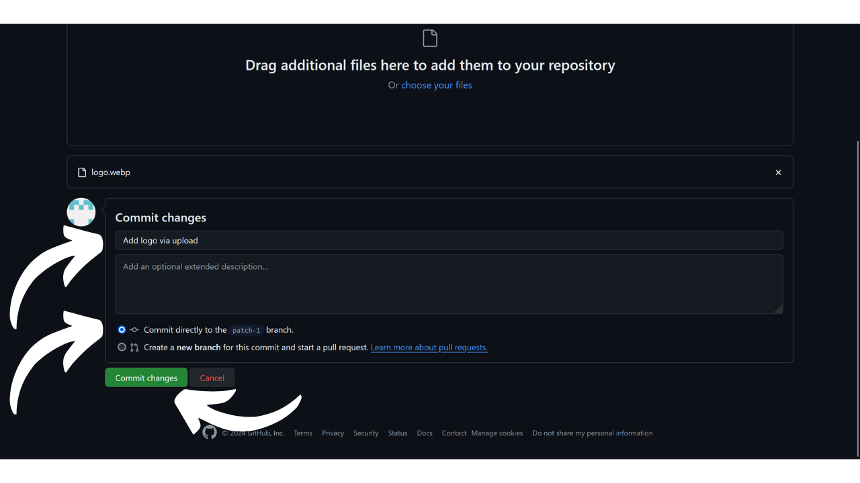
Task: Select 'Create a new branch' radio option
Action: [122, 347]
